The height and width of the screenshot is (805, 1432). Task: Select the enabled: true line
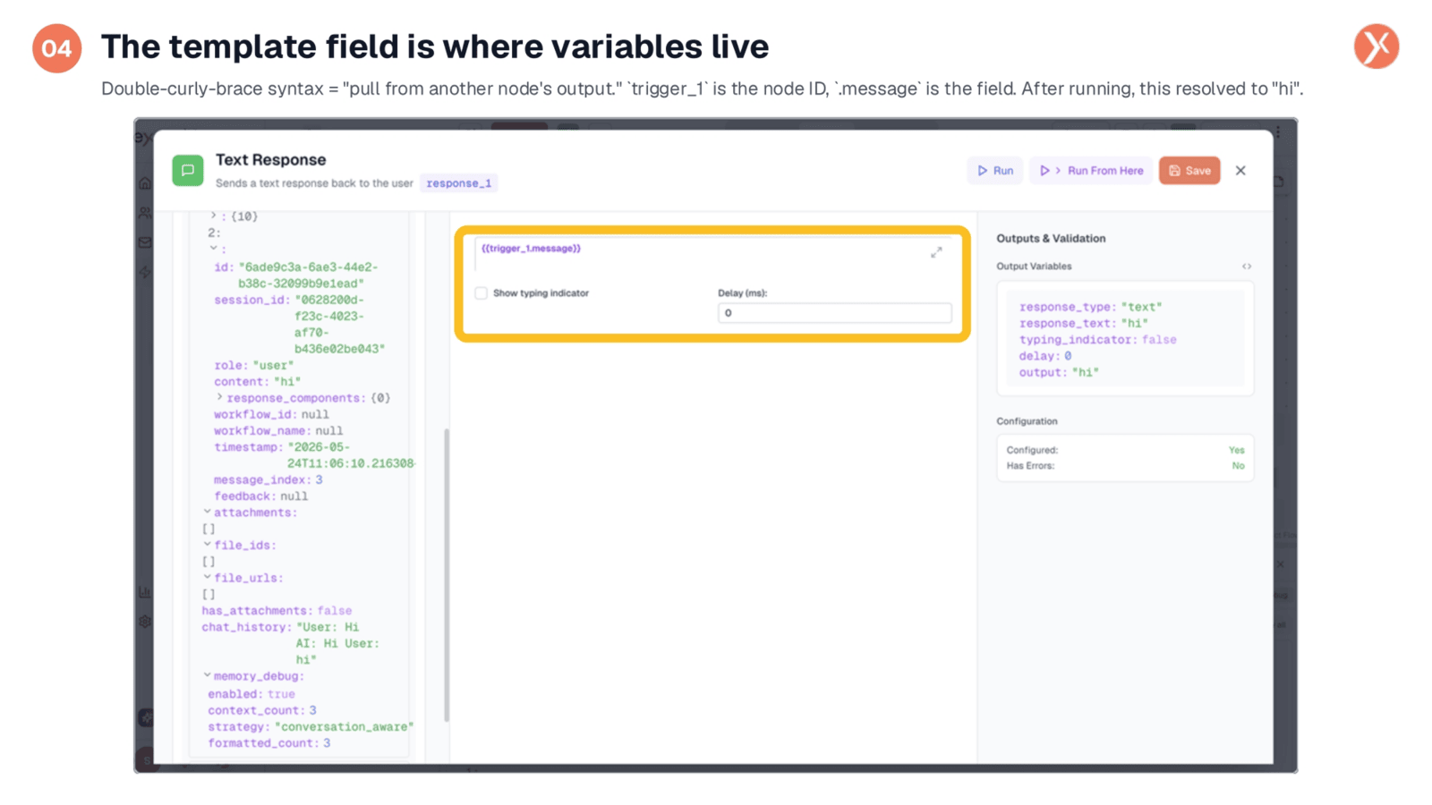(x=251, y=694)
